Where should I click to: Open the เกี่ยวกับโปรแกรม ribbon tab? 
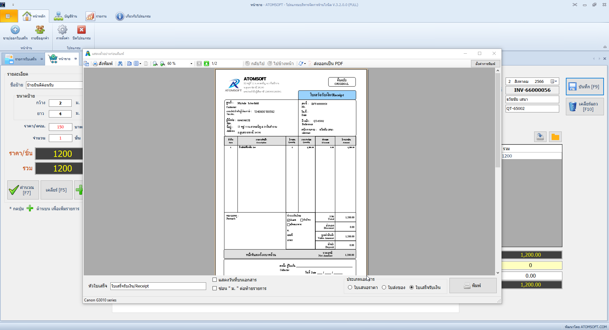[x=133, y=16]
